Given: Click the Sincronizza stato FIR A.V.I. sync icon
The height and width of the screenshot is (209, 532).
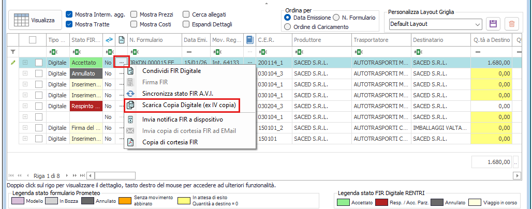Looking at the screenshot, I should [x=131, y=93].
